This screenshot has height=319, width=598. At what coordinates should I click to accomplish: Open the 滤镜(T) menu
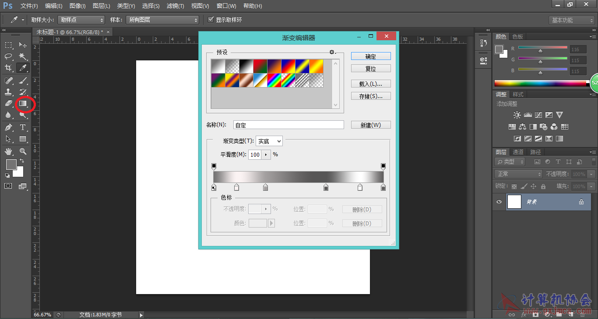(x=176, y=6)
